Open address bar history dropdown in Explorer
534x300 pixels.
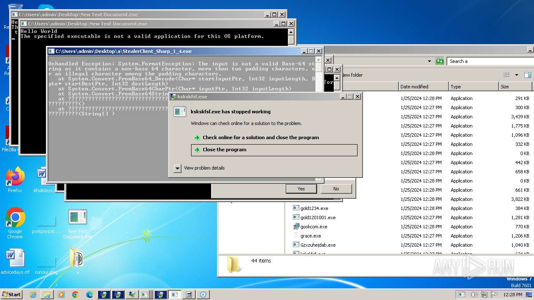(429, 61)
